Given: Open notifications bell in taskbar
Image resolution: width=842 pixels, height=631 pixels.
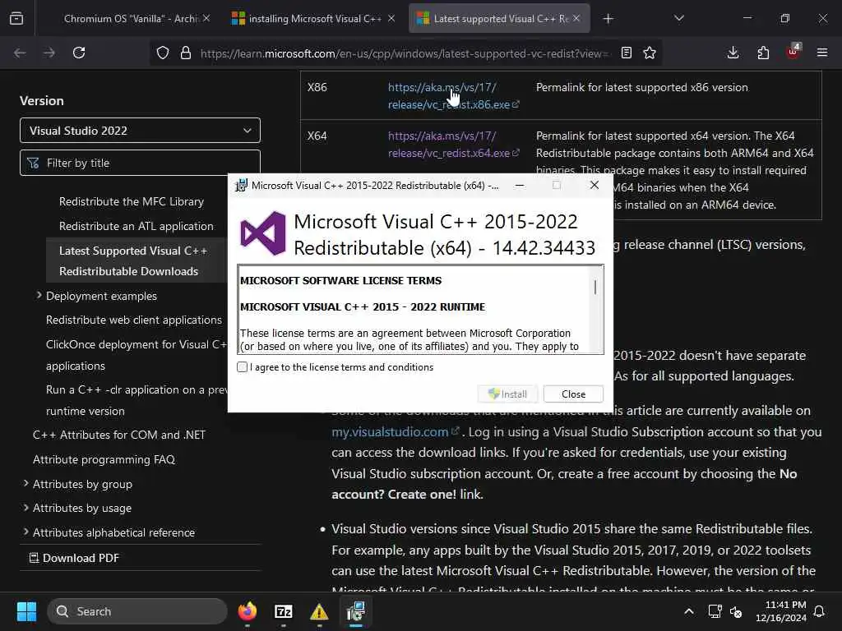Looking at the screenshot, I should (820, 611).
